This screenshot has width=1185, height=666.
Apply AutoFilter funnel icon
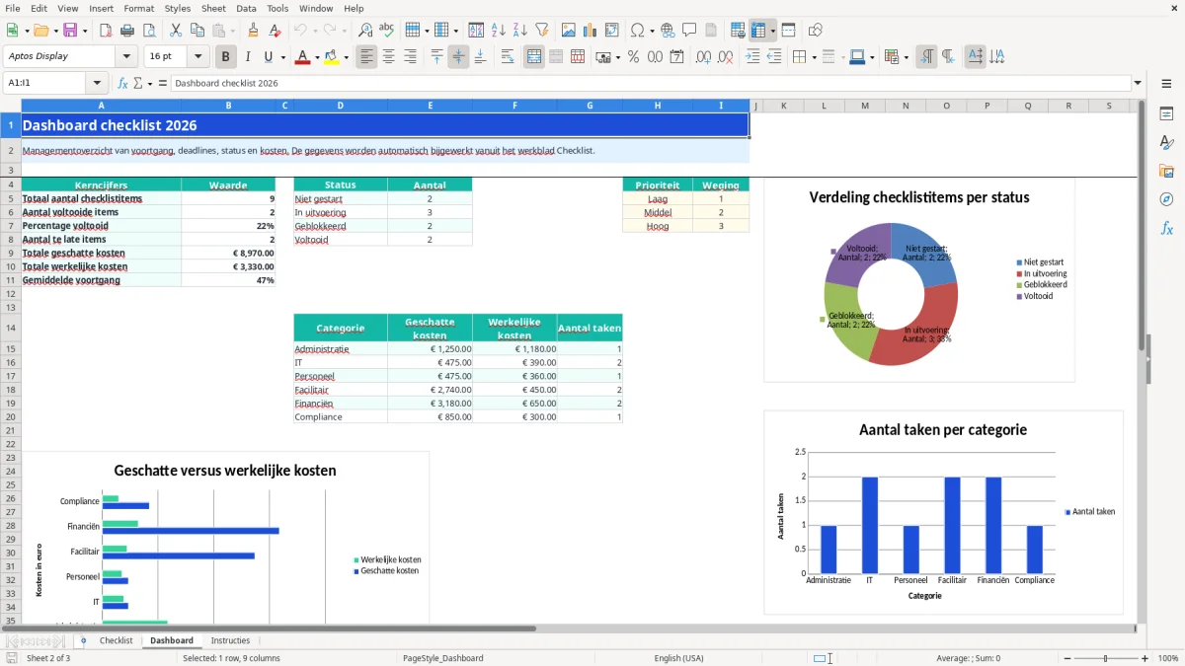click(x=541, y=31)
